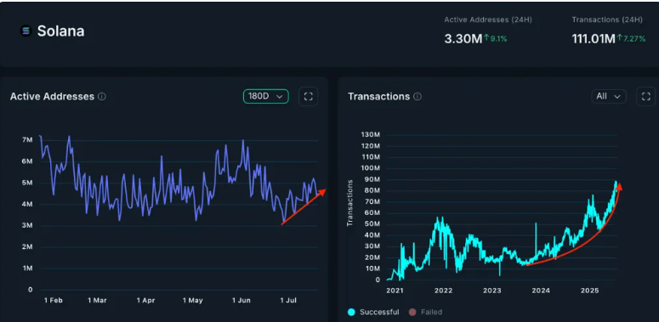Toggle the Successful series legend
The height and width of the screenshot is (322, 659).
pyautogui.click(x=373, y=312)
